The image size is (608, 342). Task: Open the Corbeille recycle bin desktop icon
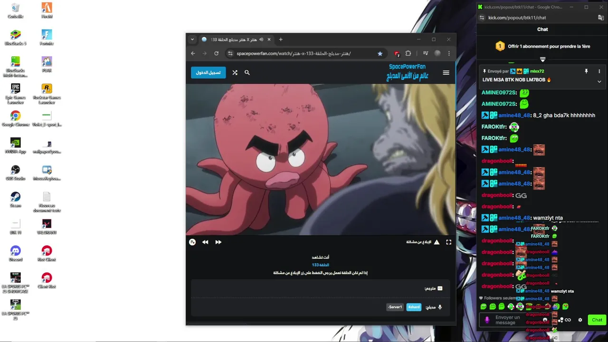16,10
